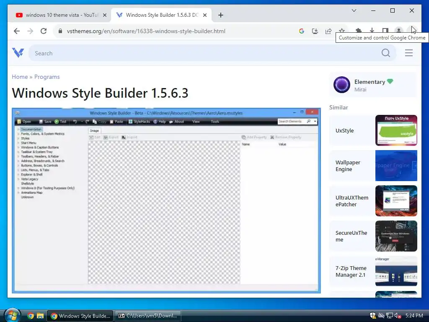The image size is (429, 322).
Task: Open the Chrome profile avatar icon
Action: click(399, 30)
